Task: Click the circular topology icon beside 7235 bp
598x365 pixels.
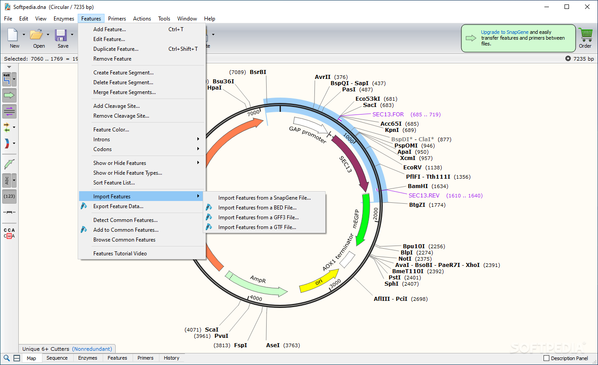Action: pyautogui.click(x=568, y=58)
